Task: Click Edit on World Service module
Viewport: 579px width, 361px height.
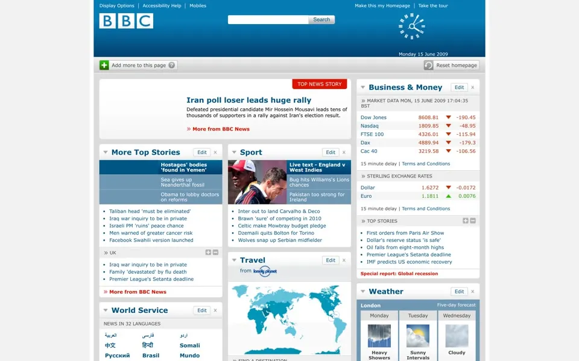Action: point(202,310)
